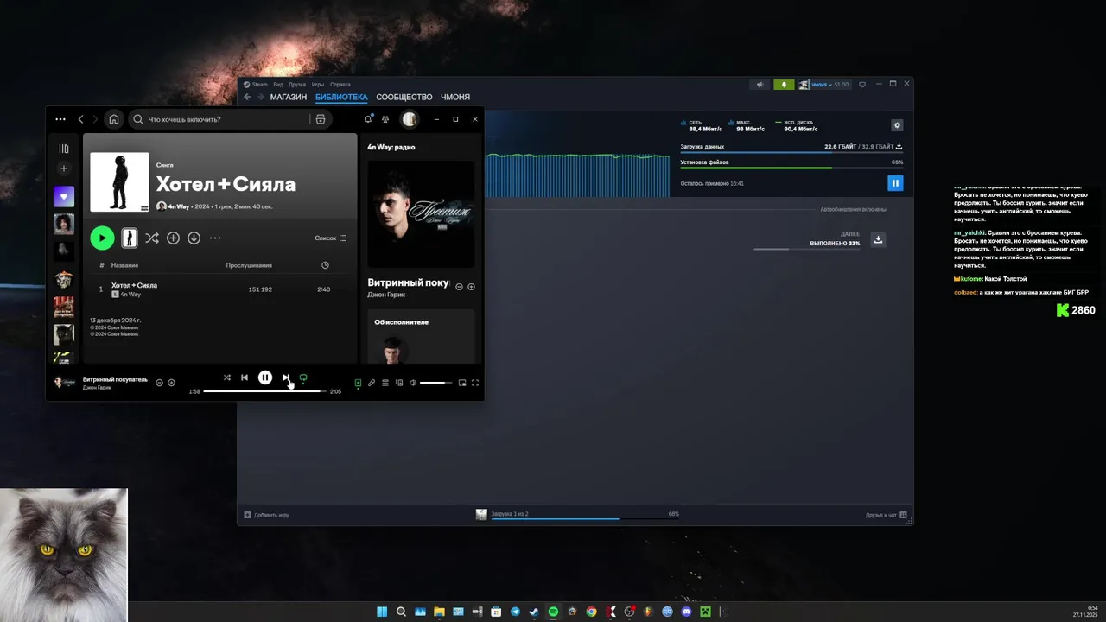Open Справка menu in Steam
The image size is (1106, 622).
(340, 85)
